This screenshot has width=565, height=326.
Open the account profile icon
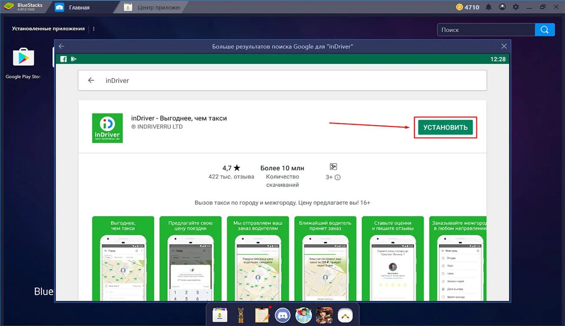pos(502,7)
